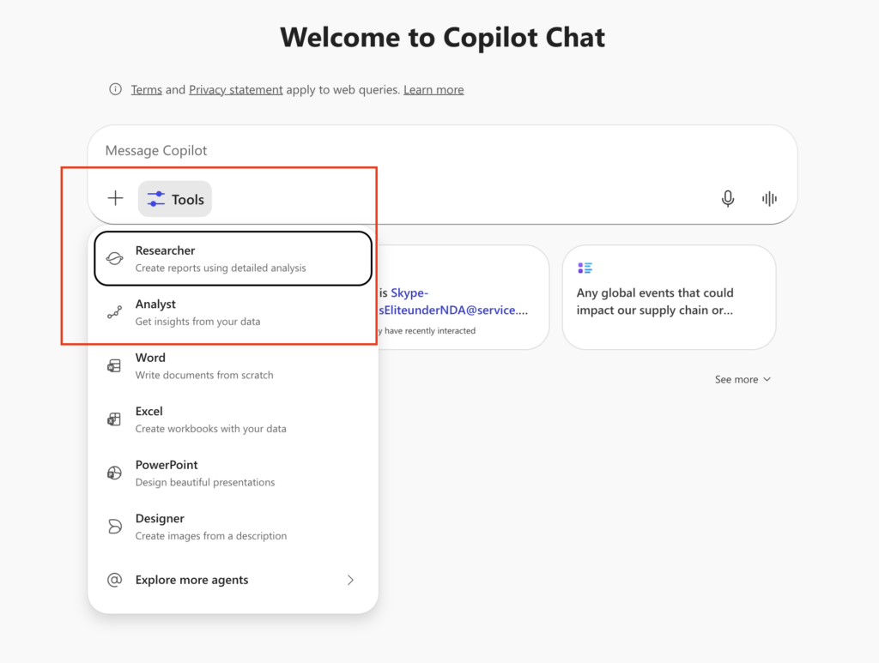Expand the See more suggestions
Viewport: 879px width, 663px height.
(x=743, y=379)
